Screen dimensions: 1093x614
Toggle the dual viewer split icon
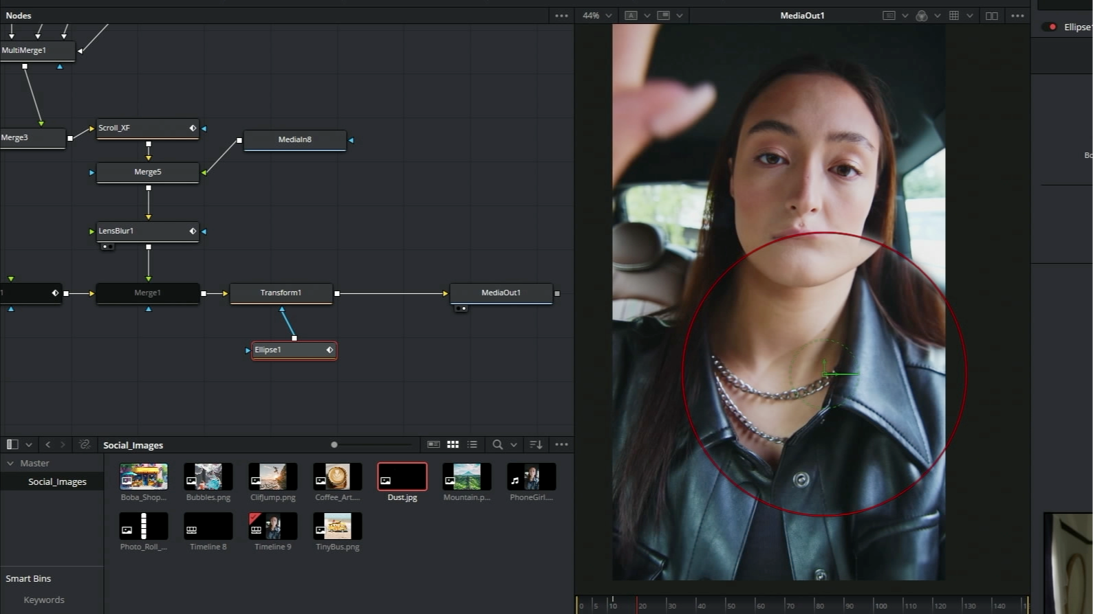coord(991,15)
